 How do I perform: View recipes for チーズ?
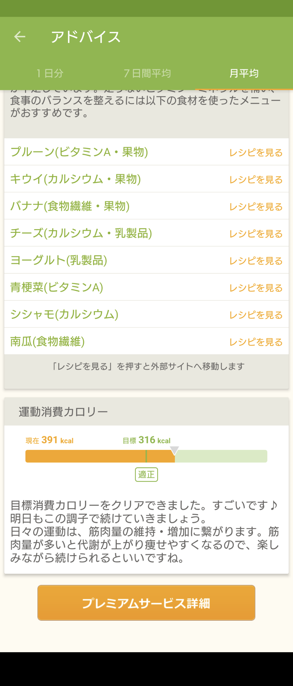[x=256, y=234]
